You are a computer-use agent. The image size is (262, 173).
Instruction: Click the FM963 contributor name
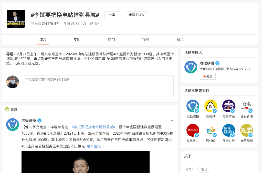pos(211,141)
